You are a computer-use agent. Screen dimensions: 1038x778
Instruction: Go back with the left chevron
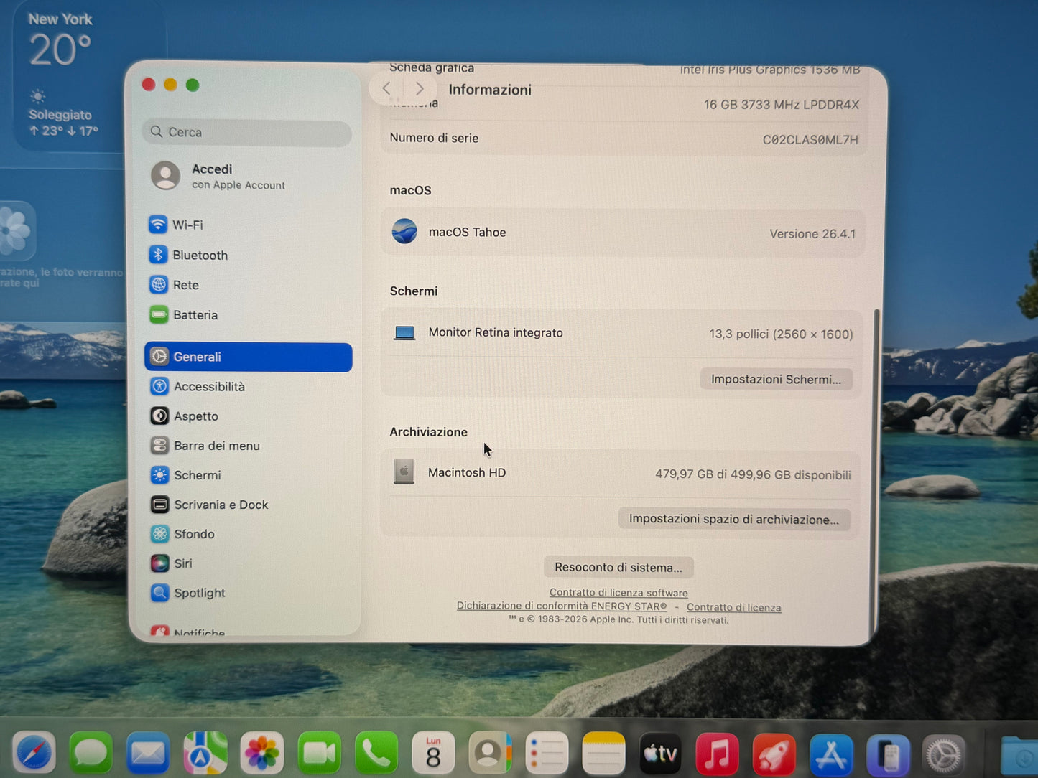(386, 88)
